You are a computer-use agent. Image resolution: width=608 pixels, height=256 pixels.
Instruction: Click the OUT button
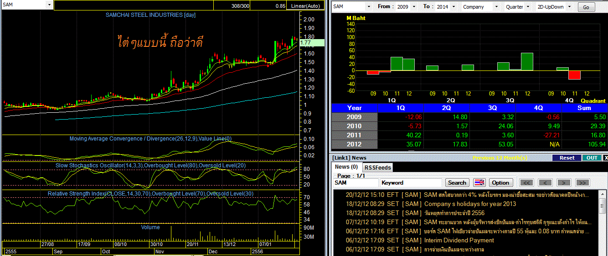tap(592, 158)
